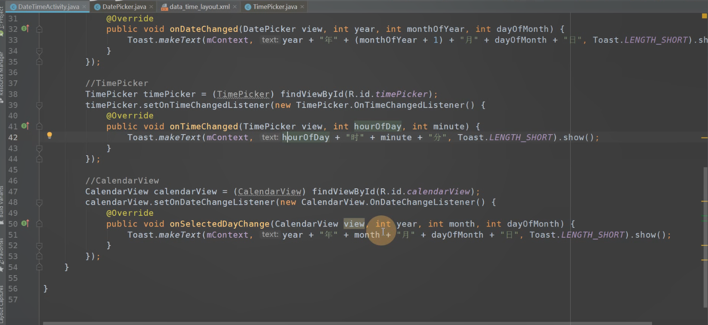Switch to the DateTimeActivity.java tab
Viewport: 708px width, 325px height.
pyautogui.click(x=48, y=7)
